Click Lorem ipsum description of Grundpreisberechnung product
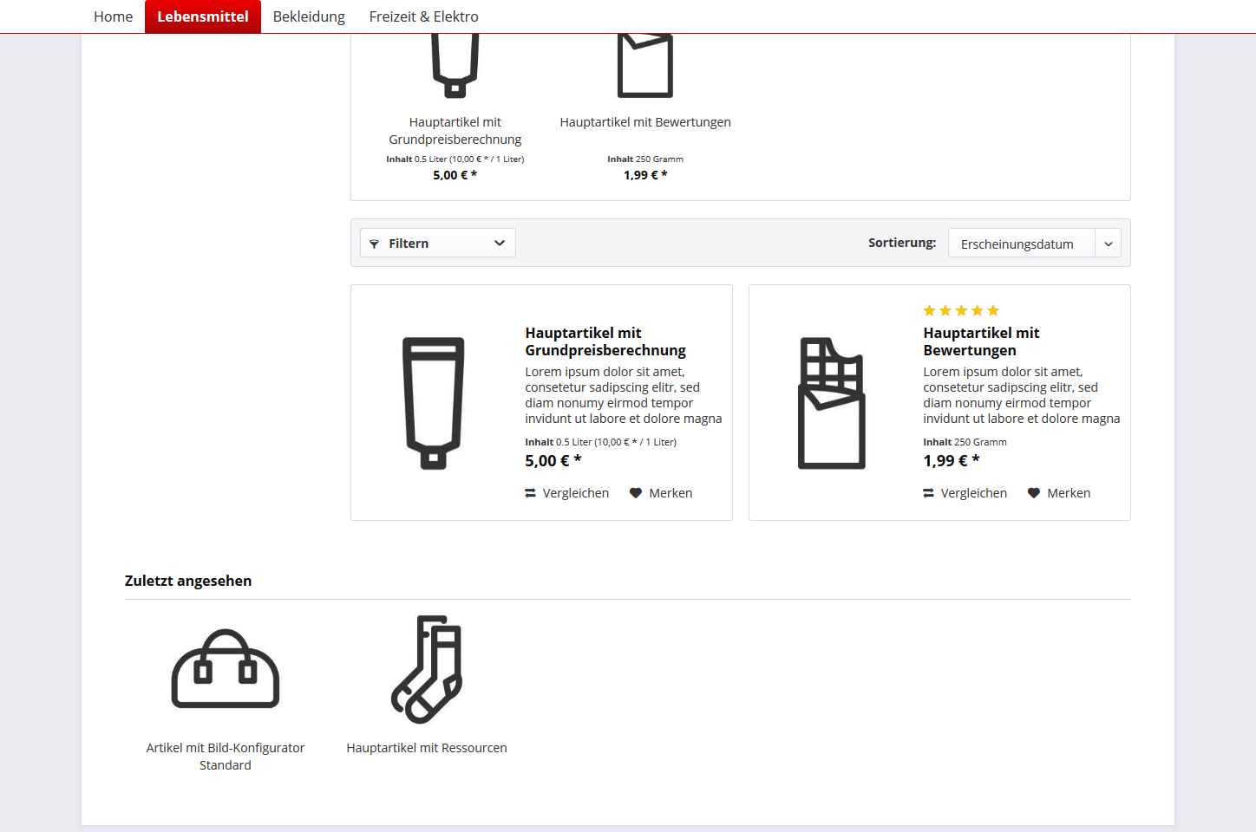 [623, 395]
